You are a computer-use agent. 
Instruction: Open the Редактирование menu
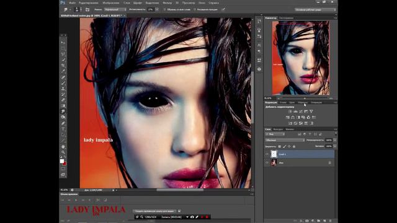pyautogui.click(x=89, y=2)
